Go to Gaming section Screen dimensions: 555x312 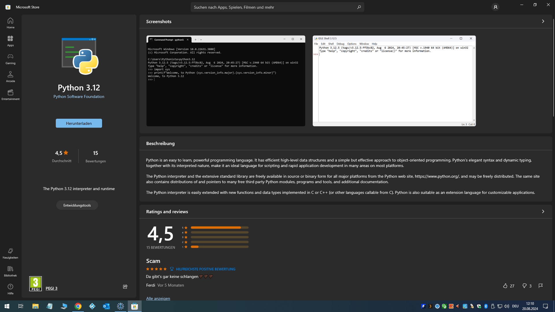point(10,59)
